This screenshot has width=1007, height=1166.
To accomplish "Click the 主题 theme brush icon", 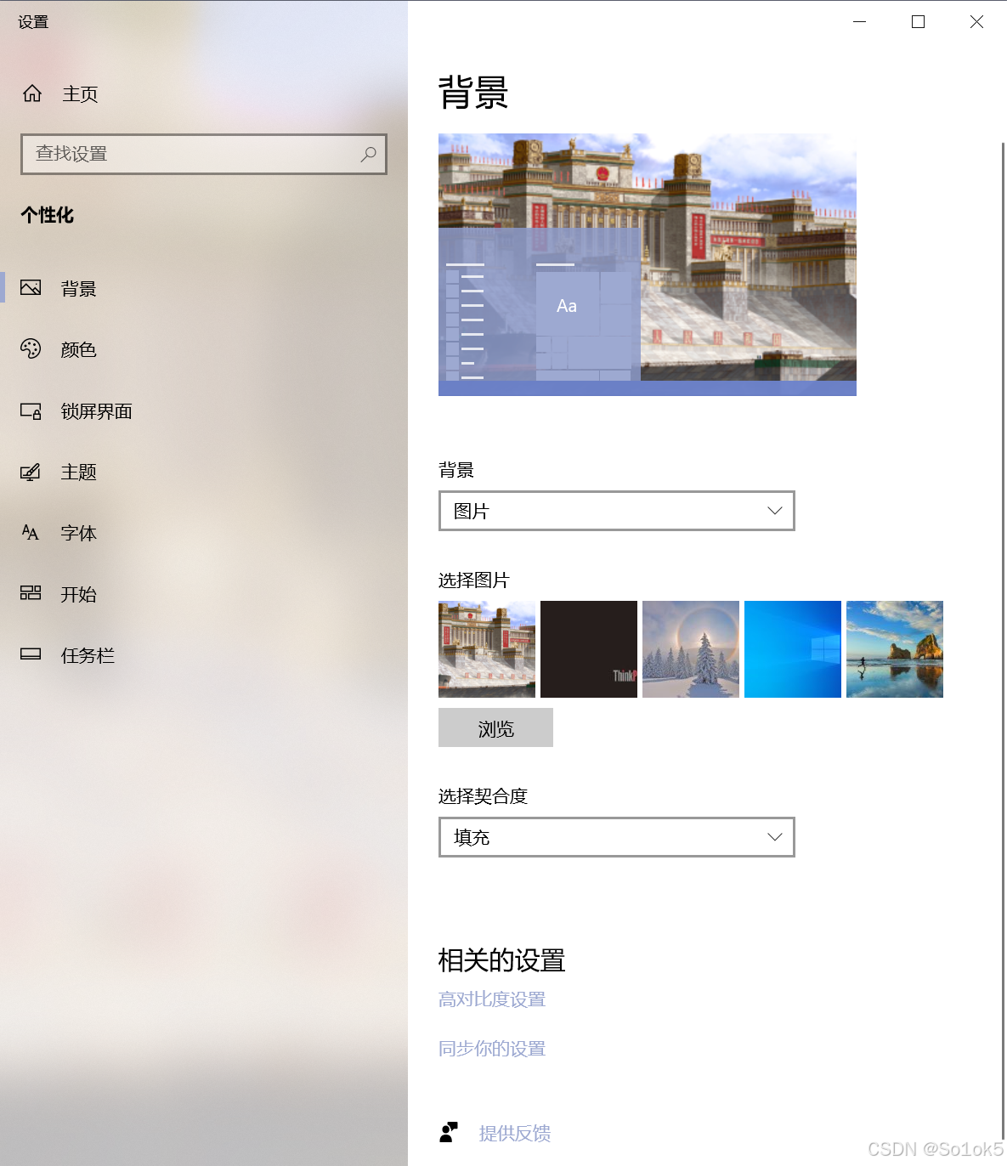I will [31, 472].
